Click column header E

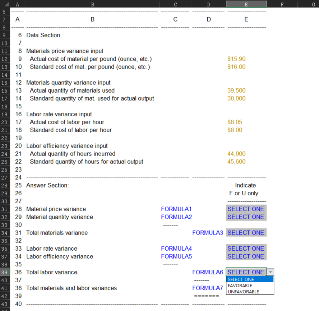[x=246, y=4]
